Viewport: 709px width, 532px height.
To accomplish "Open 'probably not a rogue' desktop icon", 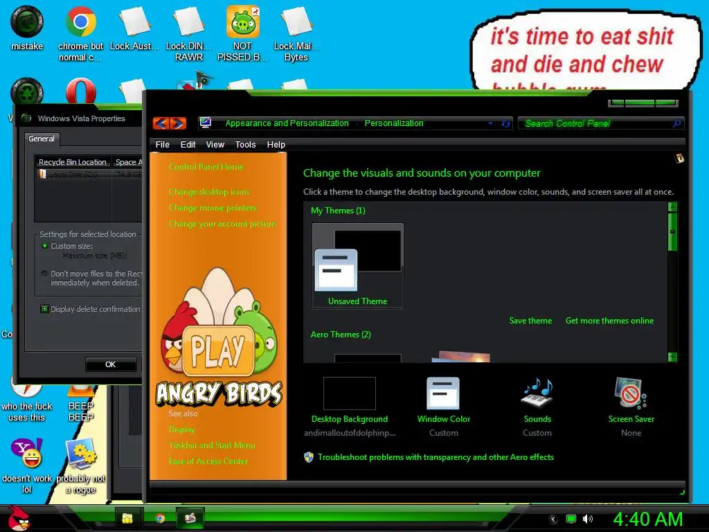I will 80,466.
